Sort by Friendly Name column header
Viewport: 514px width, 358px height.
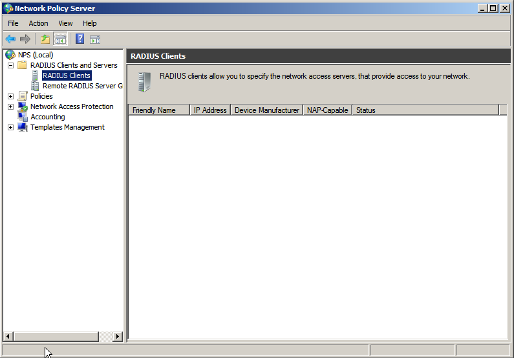click(154, 110)
